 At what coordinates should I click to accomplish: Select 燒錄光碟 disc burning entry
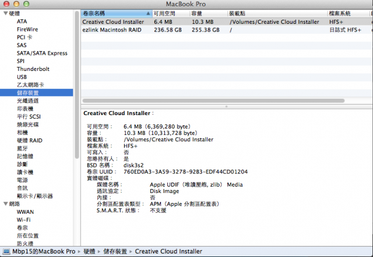point(27,124)
